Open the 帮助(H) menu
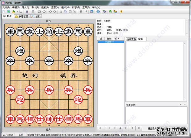 pos(96,7)
